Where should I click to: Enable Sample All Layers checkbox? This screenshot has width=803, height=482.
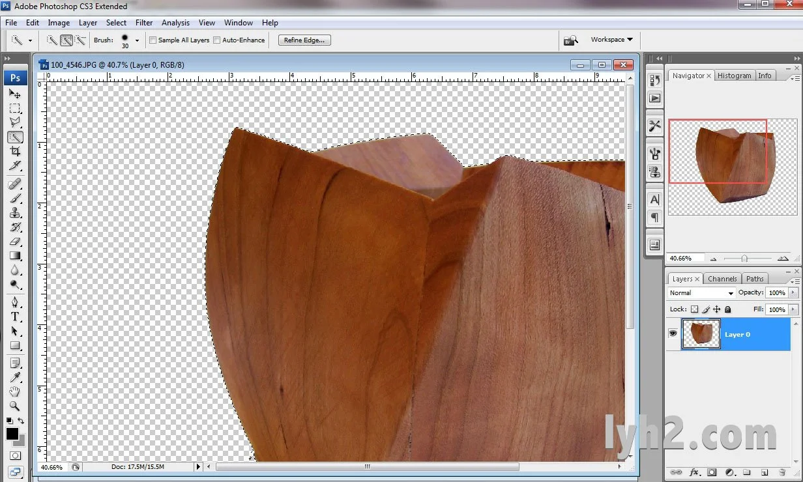(153, 40)
